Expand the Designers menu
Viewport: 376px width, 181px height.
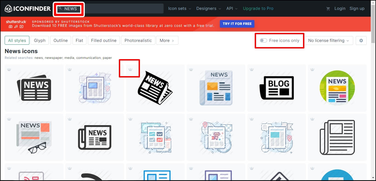[209, 8]
